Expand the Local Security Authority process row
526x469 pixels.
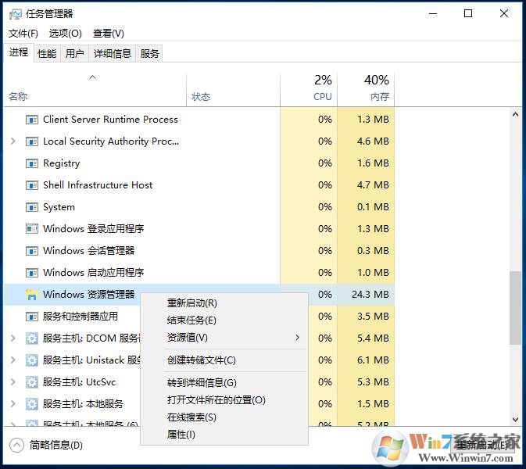[13, 141]
